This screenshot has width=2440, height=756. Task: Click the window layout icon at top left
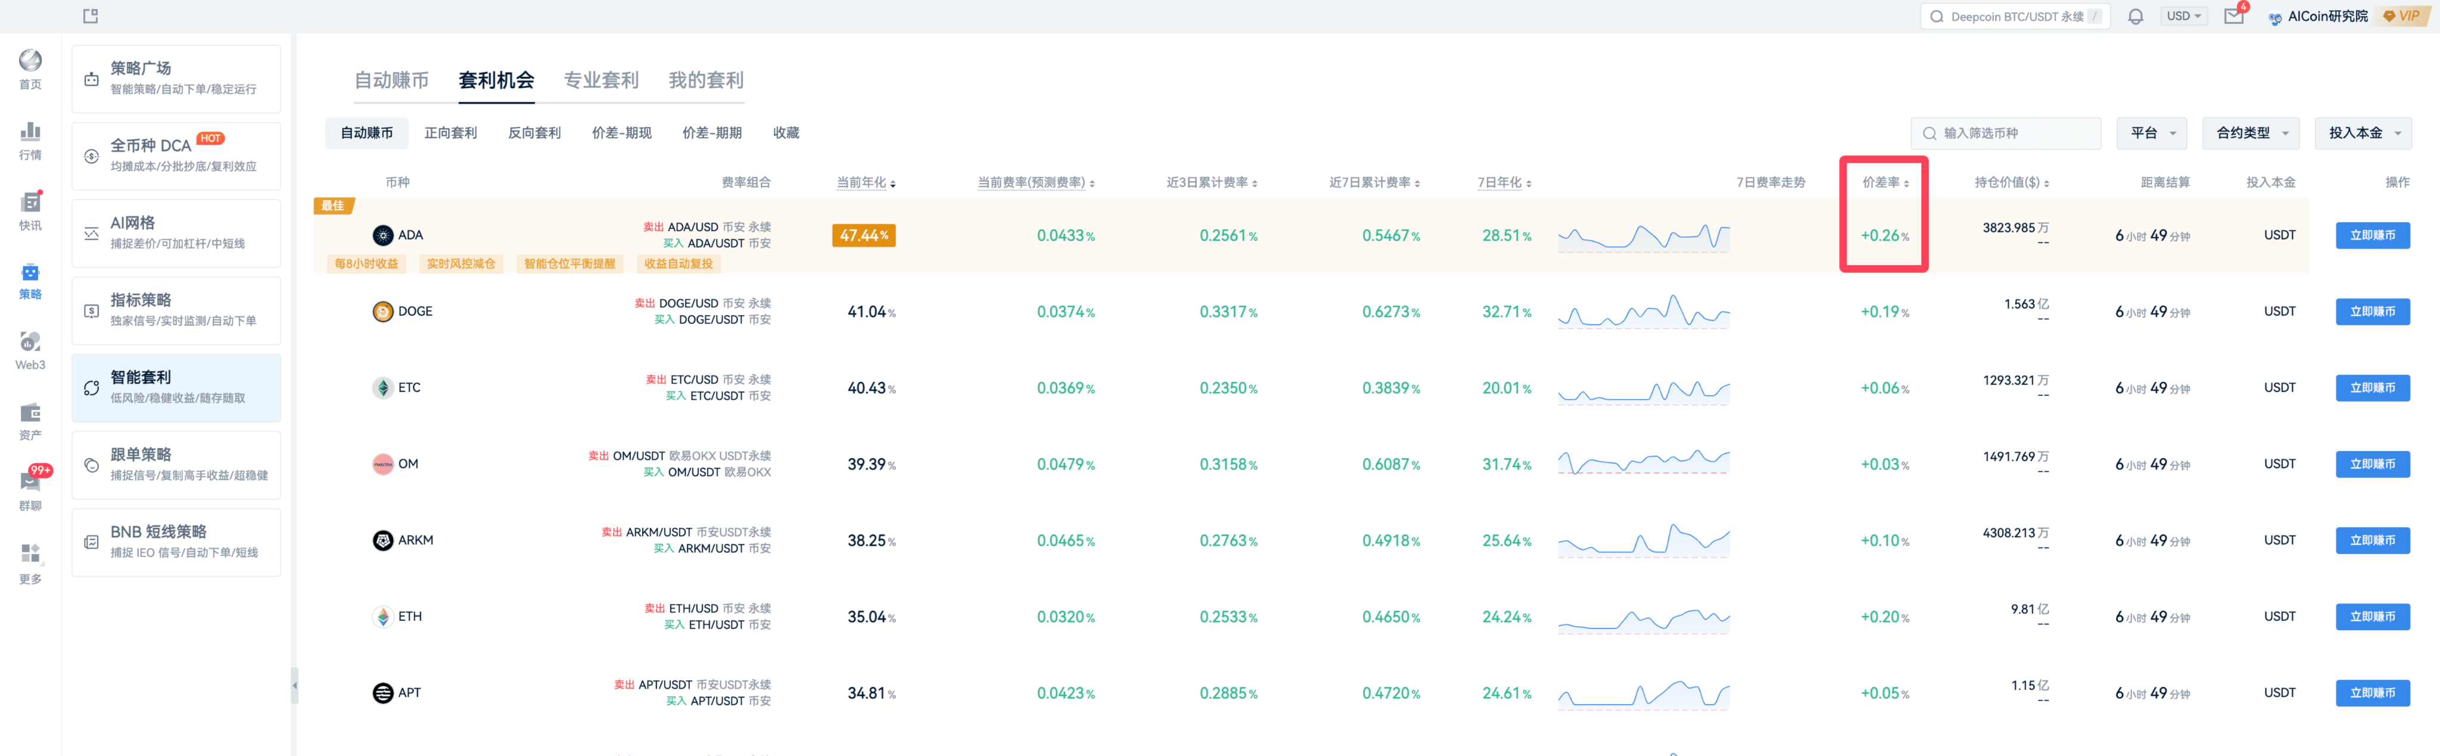point(91,15)
